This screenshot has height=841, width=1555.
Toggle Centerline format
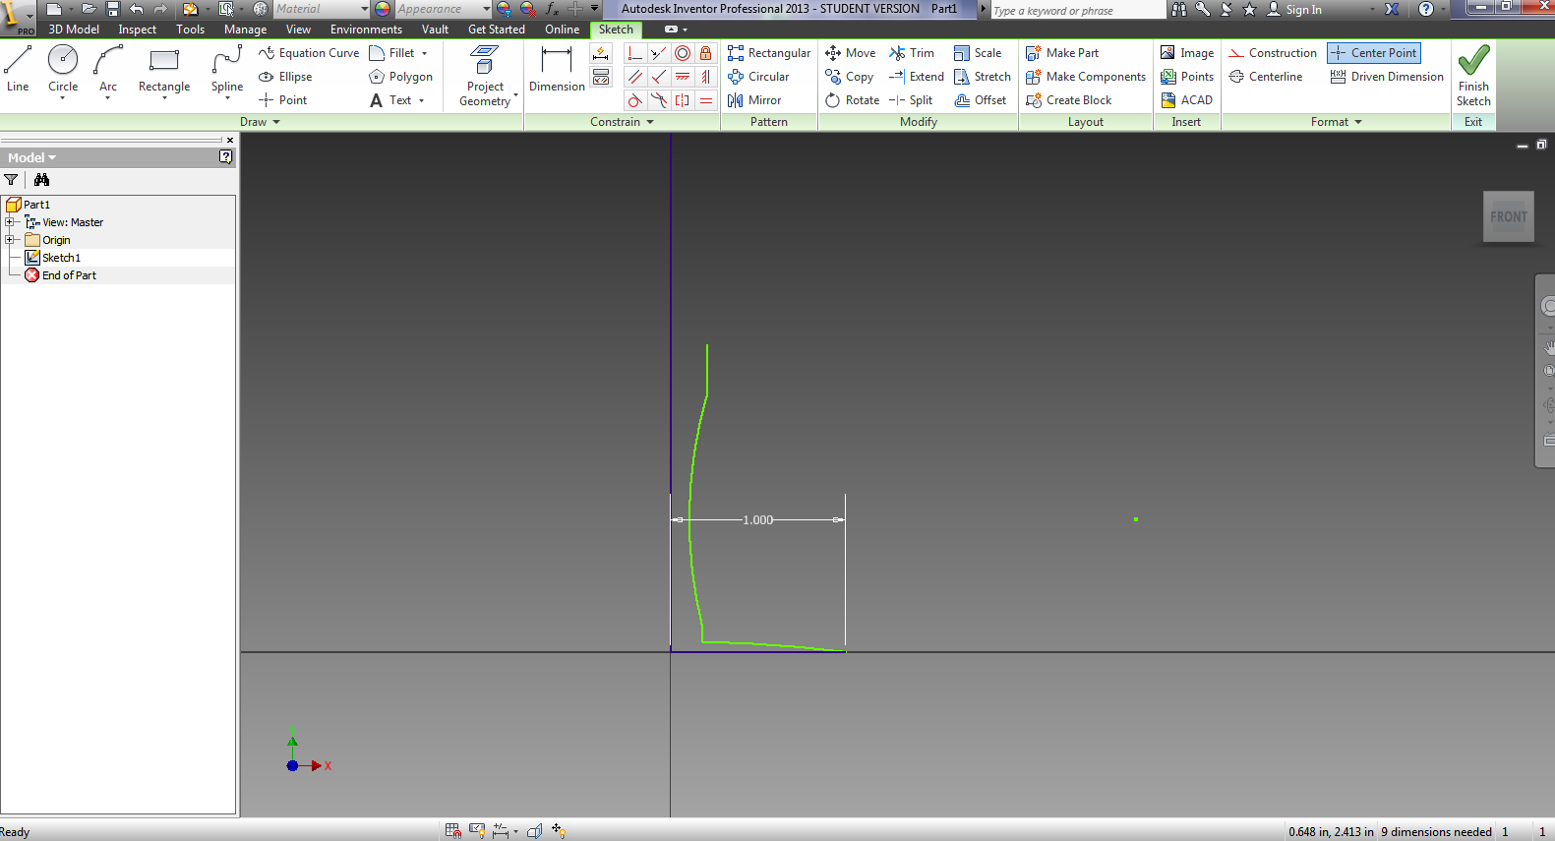[1266, 77]
